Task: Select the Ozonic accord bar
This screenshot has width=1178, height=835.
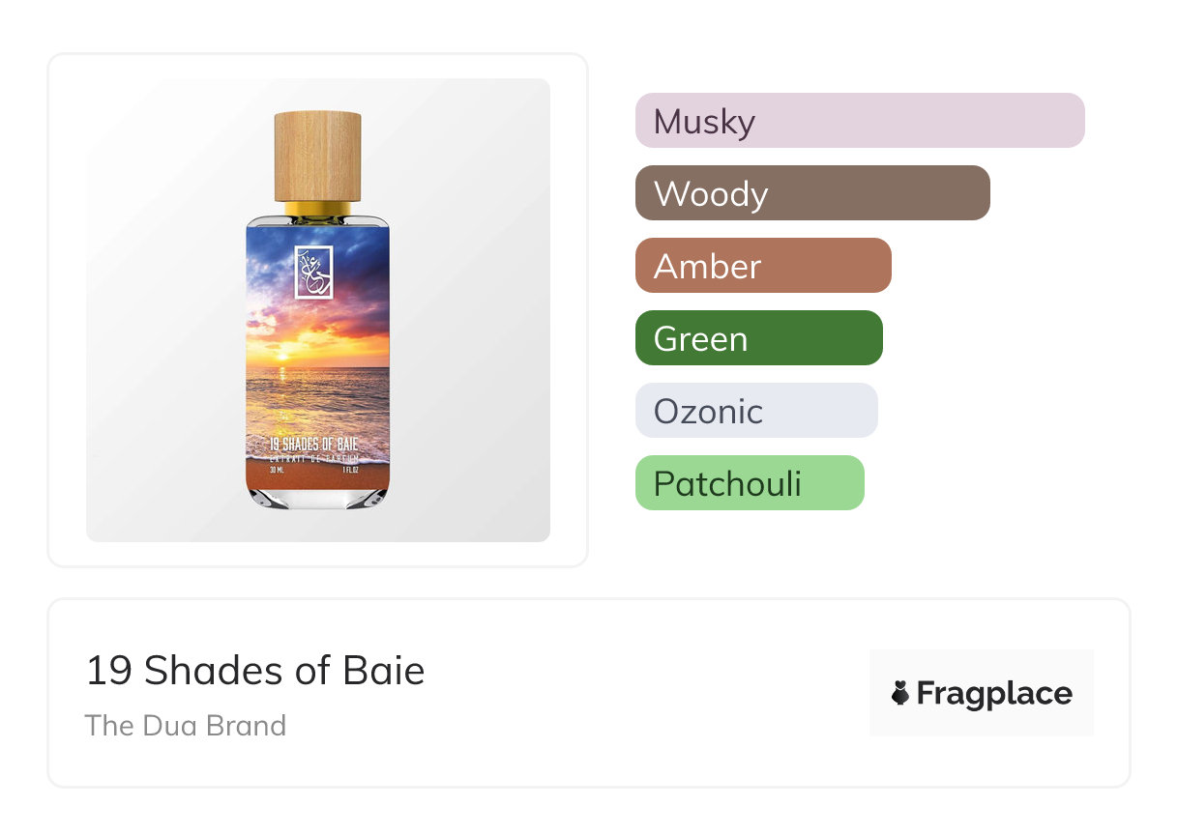Action: pos(755,411)
